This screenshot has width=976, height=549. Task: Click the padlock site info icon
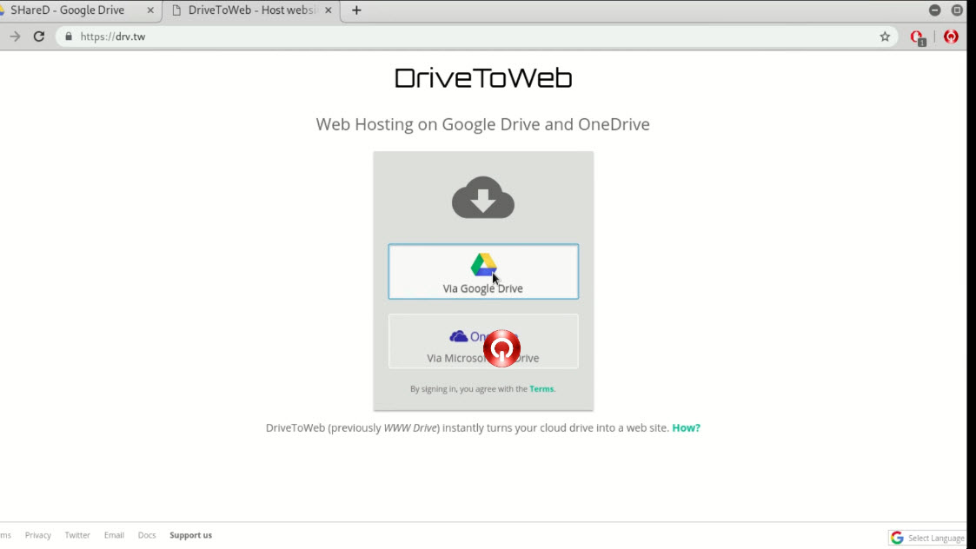click(x=69, y=36)
